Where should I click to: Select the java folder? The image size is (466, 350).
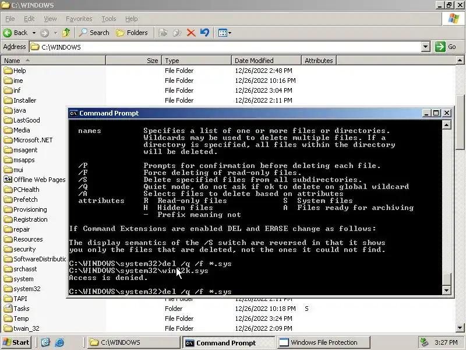click(x=15, y=110)
